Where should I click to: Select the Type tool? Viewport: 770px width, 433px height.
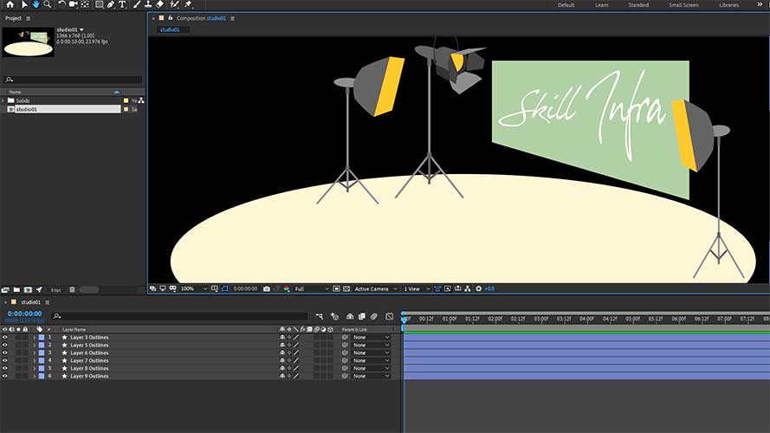pos(122,4)
